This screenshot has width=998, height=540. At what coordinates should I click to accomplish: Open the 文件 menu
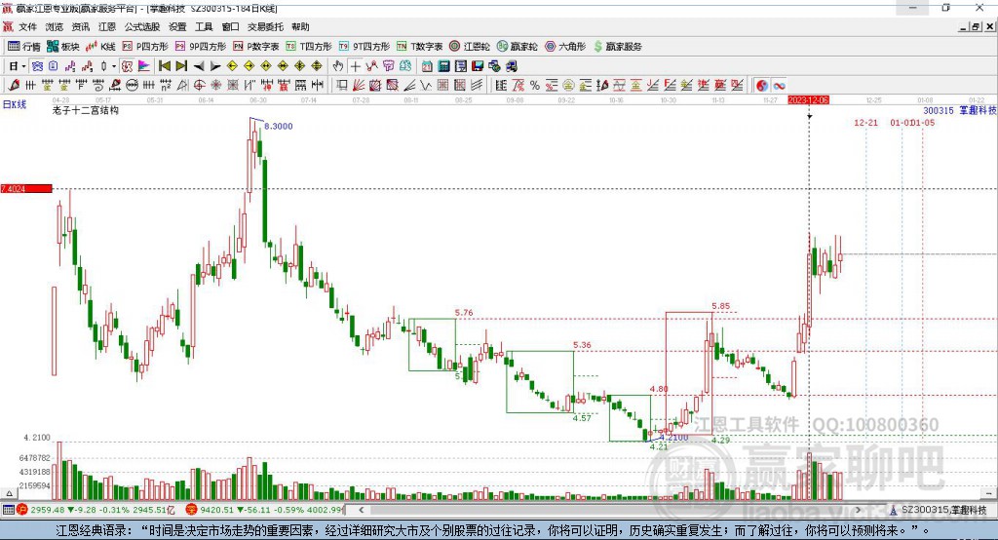tap(27, 26)
